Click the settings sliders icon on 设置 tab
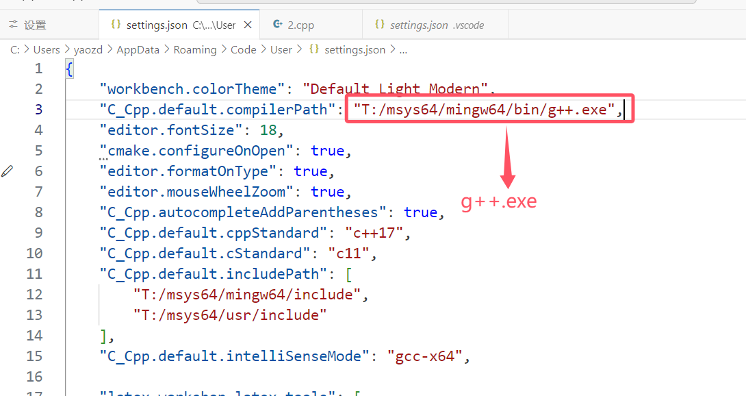This screenshot has height=396, width=746. point(13,24)
